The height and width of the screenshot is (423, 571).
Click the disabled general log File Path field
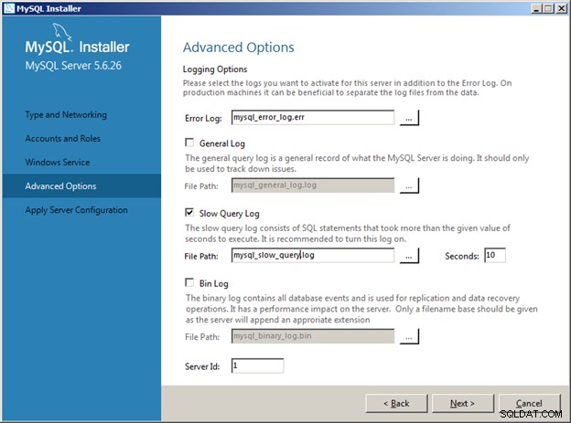pos(313,185)
